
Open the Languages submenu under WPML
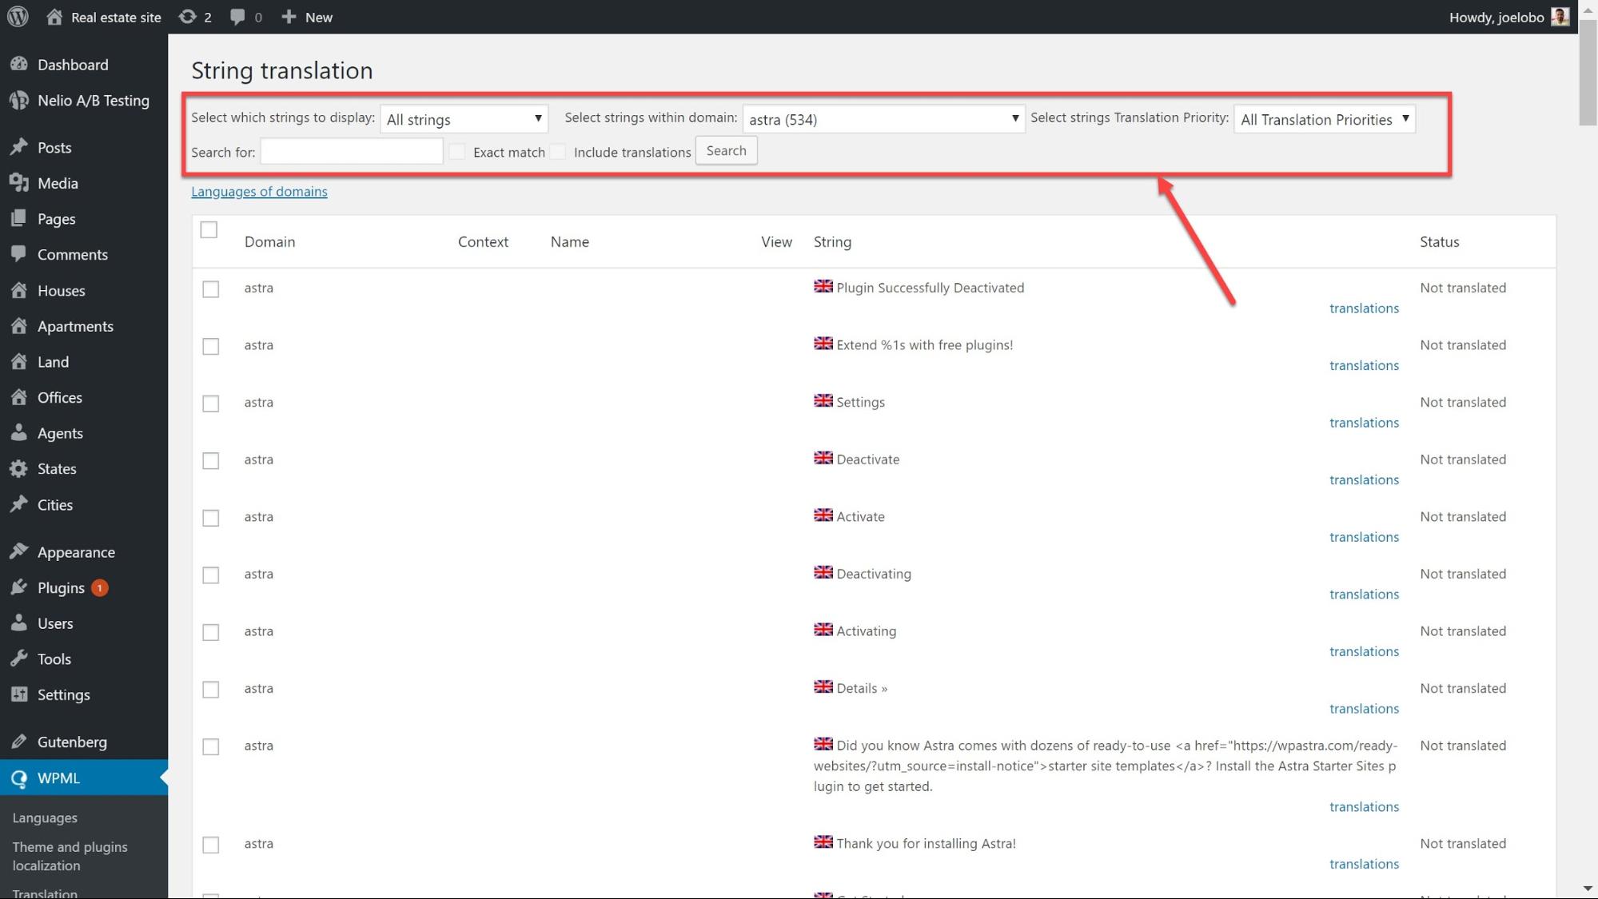pyautogui.click(x=45, y=817)
